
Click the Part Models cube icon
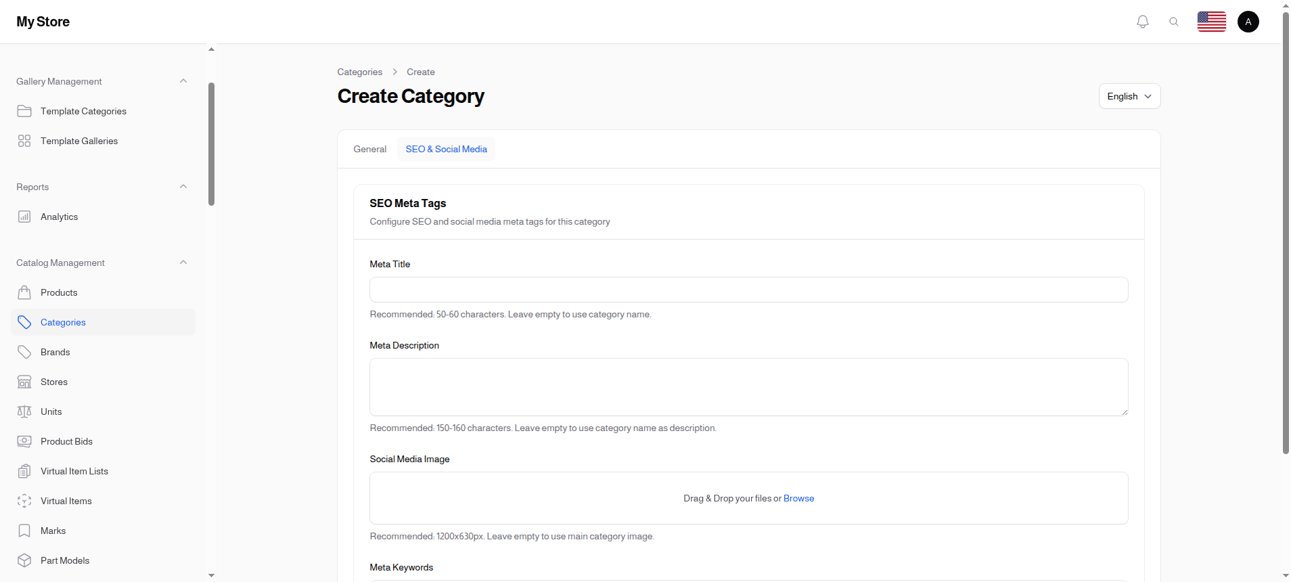click(x=24, y=560)
